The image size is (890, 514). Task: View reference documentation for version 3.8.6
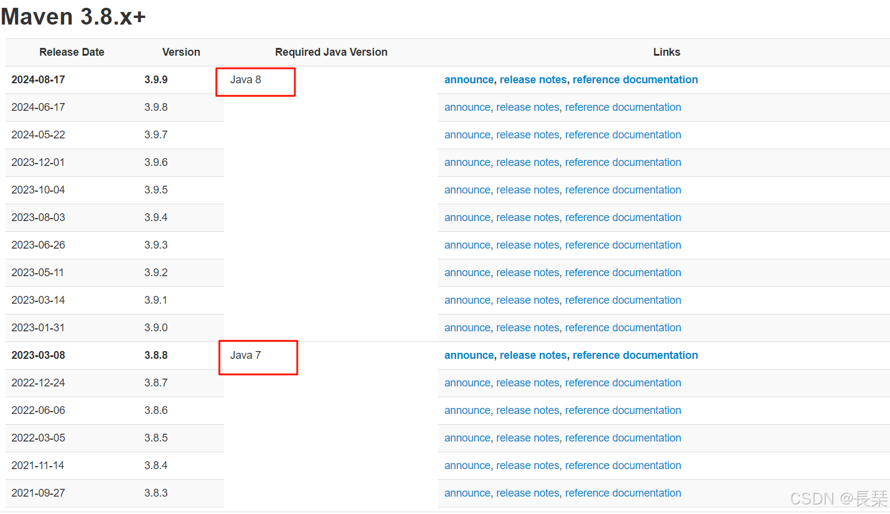click(x=623, y=410)
